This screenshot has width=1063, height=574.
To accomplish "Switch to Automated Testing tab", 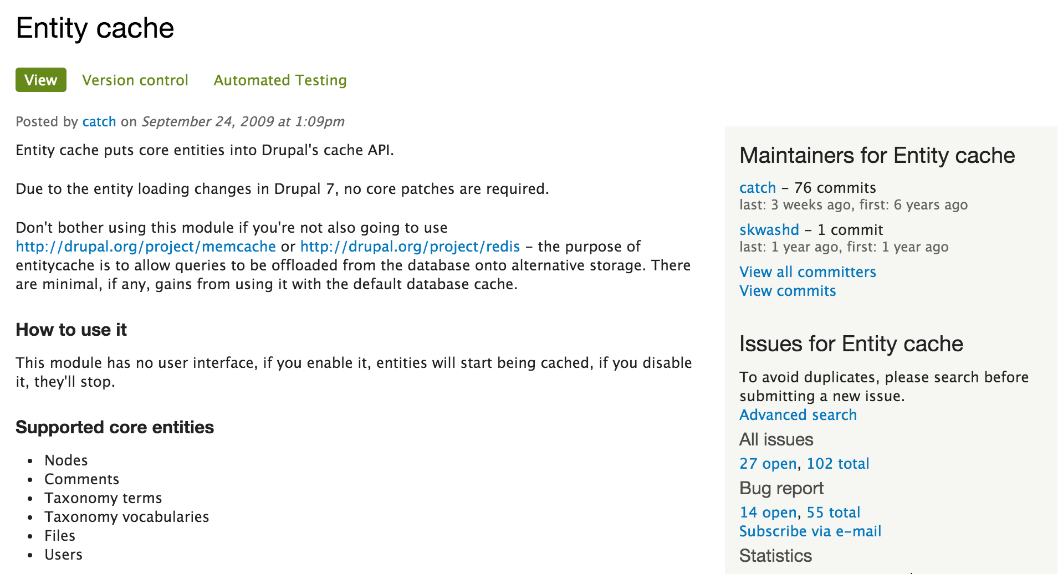I will point(280,80).
